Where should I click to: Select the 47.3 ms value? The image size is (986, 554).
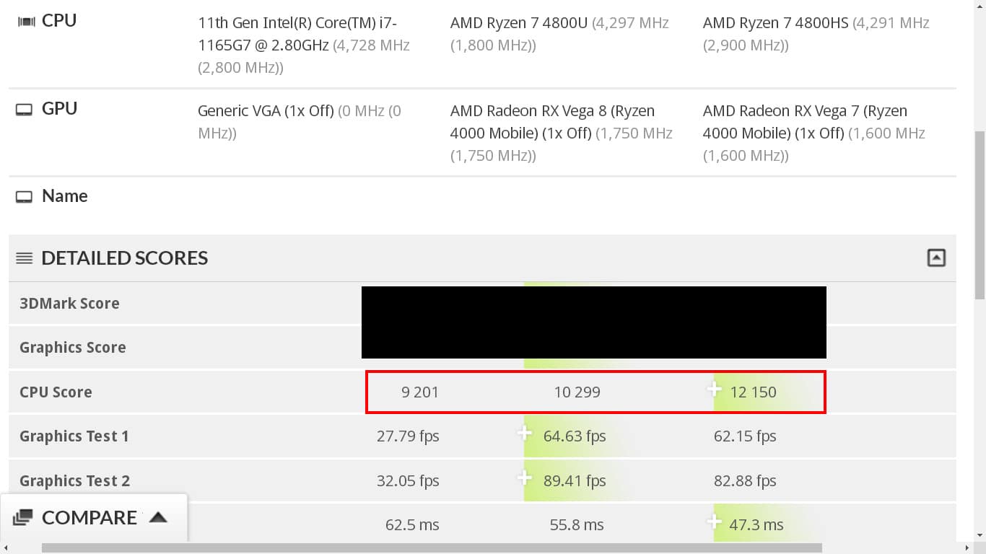click(756, 525)
